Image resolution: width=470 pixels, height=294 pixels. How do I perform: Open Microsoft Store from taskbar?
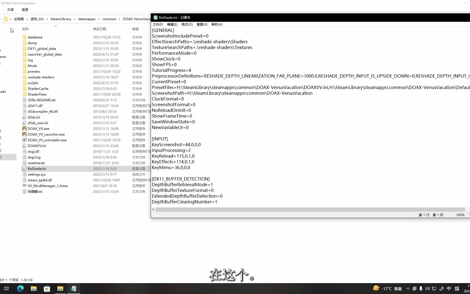click(47, 289)
